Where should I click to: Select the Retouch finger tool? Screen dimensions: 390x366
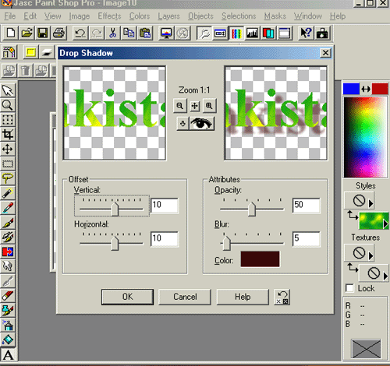tap(8, 266)
